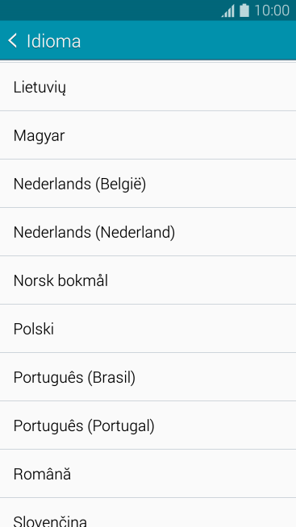Screen dimensions: 296x527
Task: Choose Português (Portugal)
Action: 148,425
